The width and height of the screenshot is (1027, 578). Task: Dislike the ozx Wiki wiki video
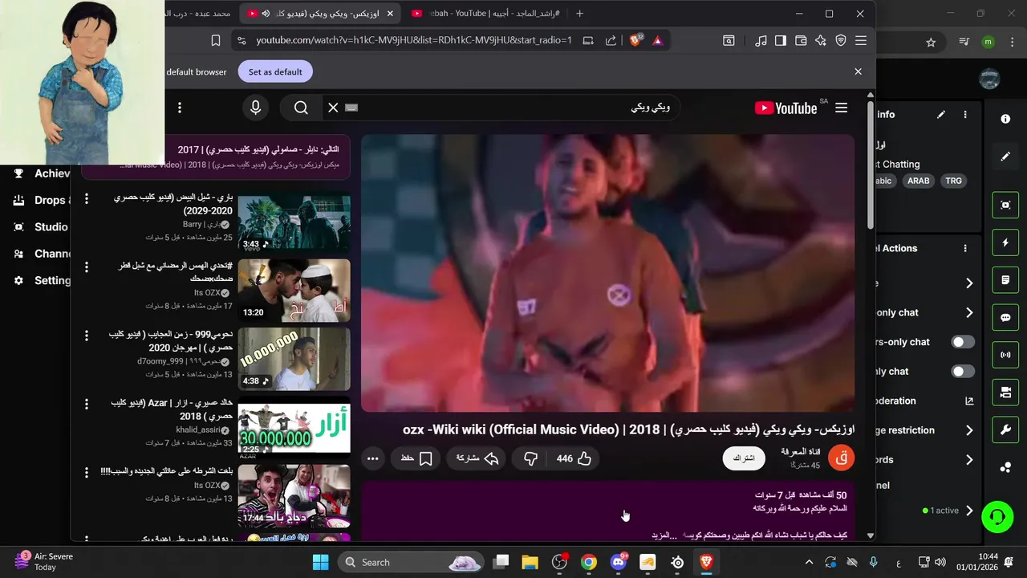[530, 458]
